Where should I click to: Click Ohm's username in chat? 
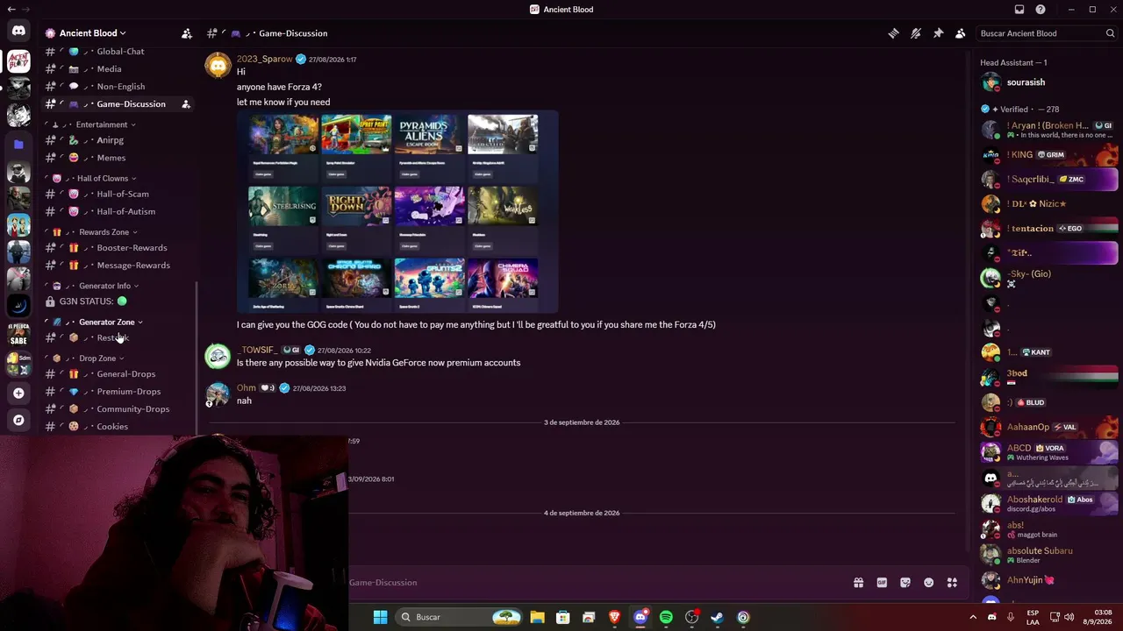pyautogui.click(x=247, y=388)
